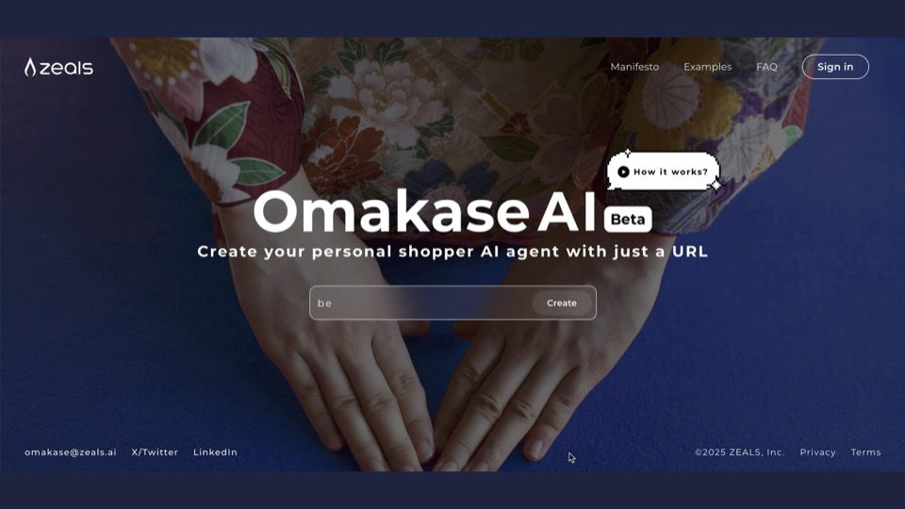Screen dimensions: 905x509
Task: Open the Manifesto page
Action: click(634, 67)
